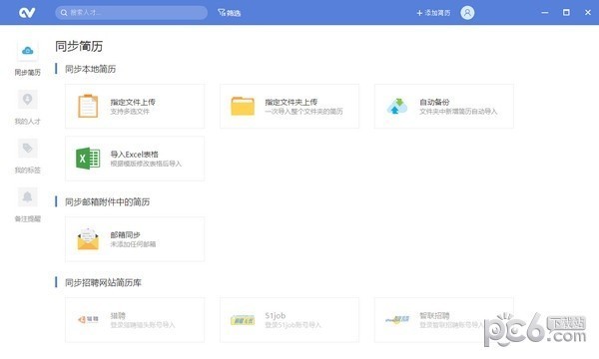Click the 根据模版修改表格后导入 subtitle text
The width and height of the screenshot is (599, 359).
(146, 164)
